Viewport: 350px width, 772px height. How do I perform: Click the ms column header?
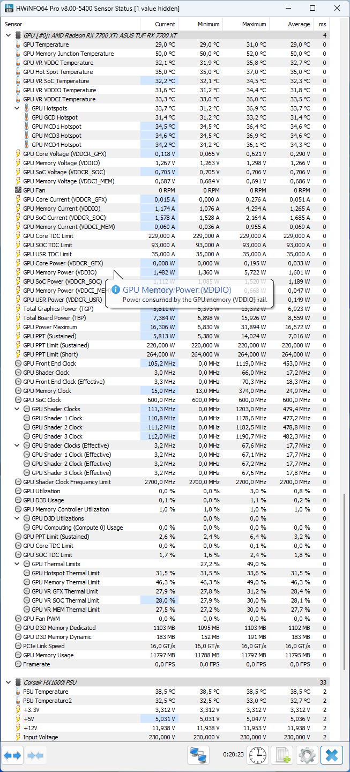[x=322, y=24]
